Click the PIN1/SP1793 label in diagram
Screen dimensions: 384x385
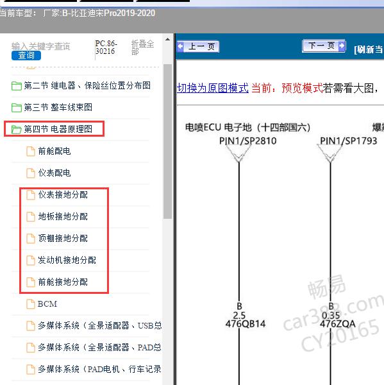(x=349, y=141)
